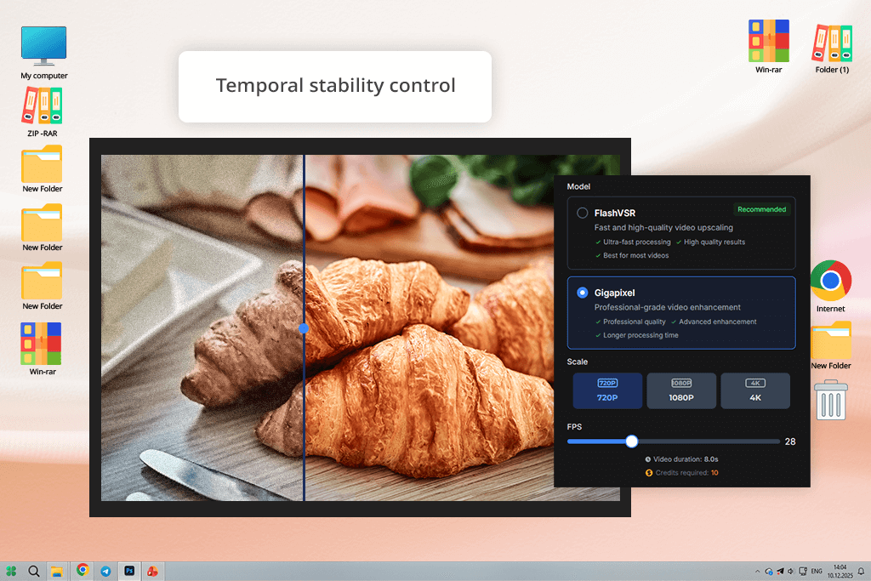Click the before/after comparison divider handle
The width and height of the screenshot is (871, 581).
304,328
